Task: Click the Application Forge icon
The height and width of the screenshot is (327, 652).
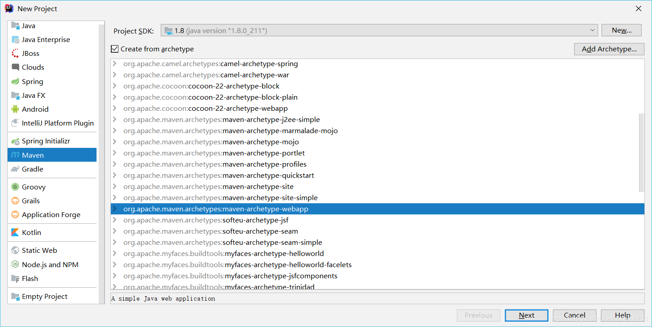Action: (x=15, y=214)
